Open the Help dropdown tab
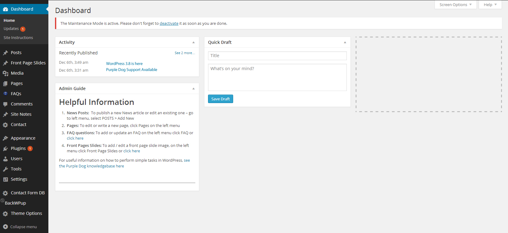508x233 pixels. (490, 5)
